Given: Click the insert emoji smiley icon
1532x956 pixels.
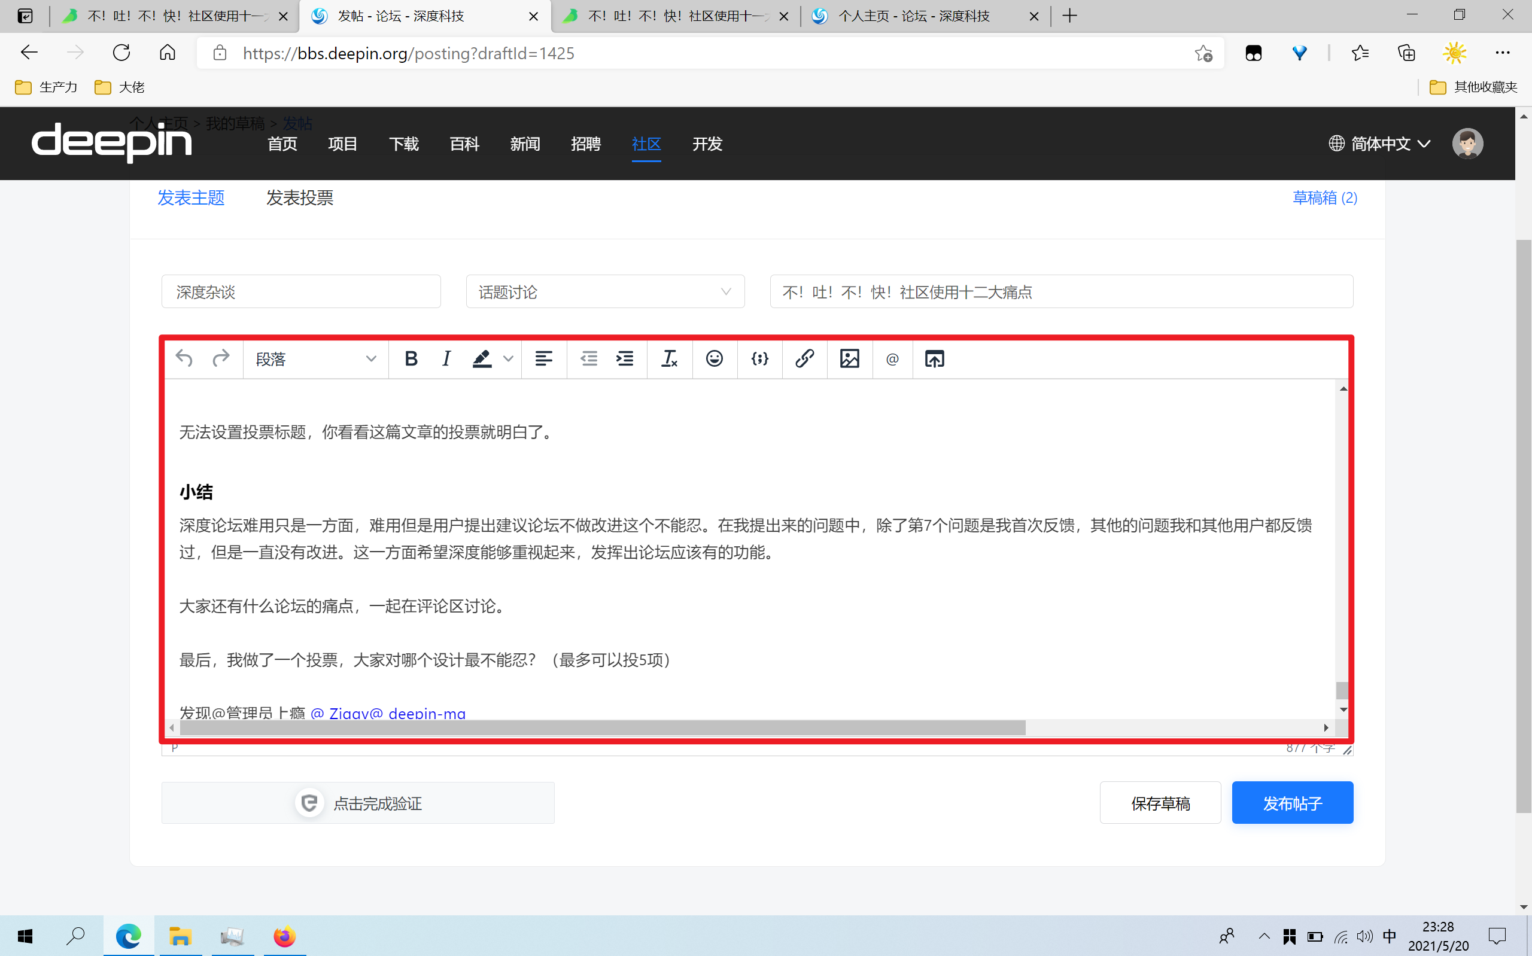Looking at the screenshot, I should (x=714, y=359).
